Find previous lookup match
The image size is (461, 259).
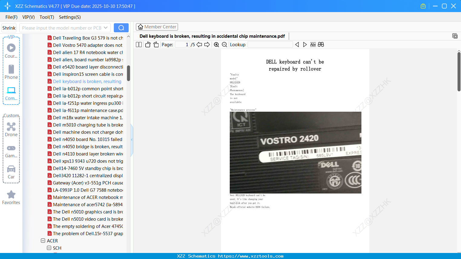297,45
